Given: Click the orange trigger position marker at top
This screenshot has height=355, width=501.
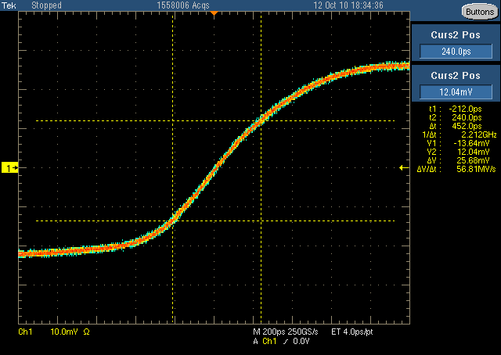Looking at the screenshot, I should pyautogui.click(x=214, y=13).
